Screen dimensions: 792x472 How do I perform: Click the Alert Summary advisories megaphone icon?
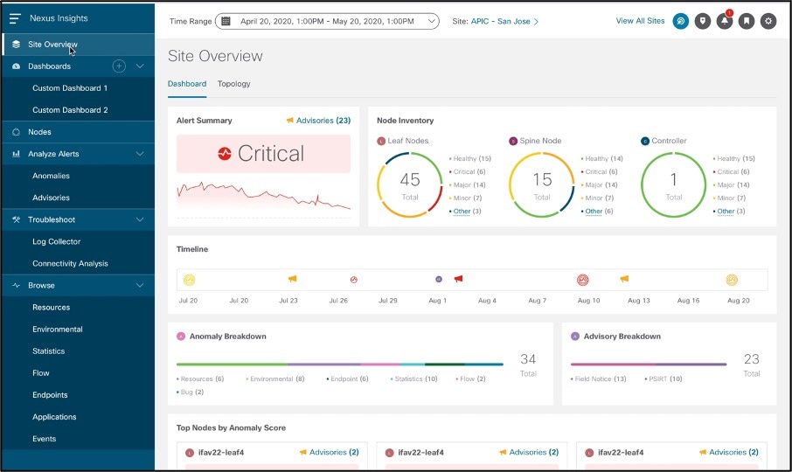pos(290,120)
